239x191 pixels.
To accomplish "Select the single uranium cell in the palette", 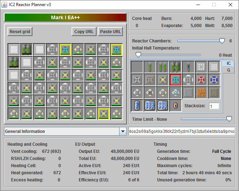I will pos(150,67).
